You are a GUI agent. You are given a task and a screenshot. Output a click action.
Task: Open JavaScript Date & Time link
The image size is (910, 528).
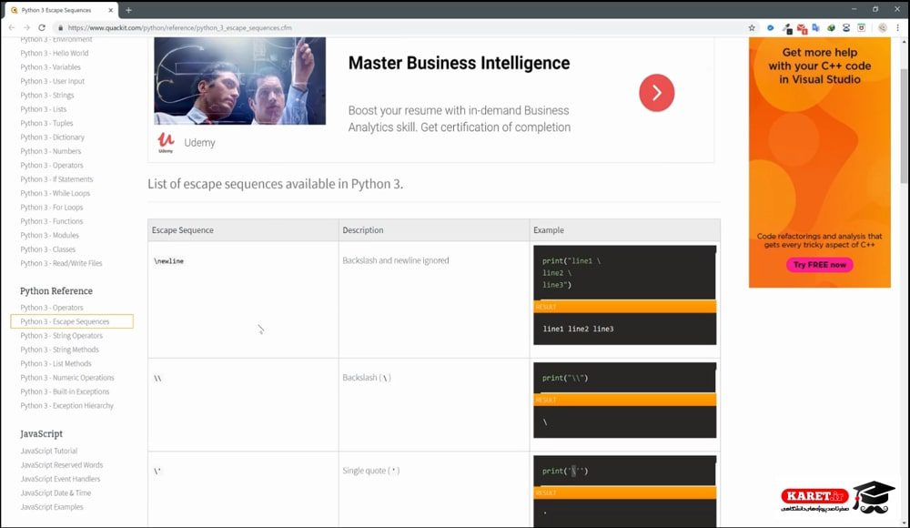(56, 492)
